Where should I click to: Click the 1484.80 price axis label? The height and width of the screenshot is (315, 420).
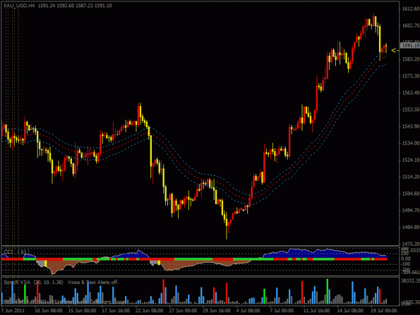pyautogui.click(x=411, y=227)
